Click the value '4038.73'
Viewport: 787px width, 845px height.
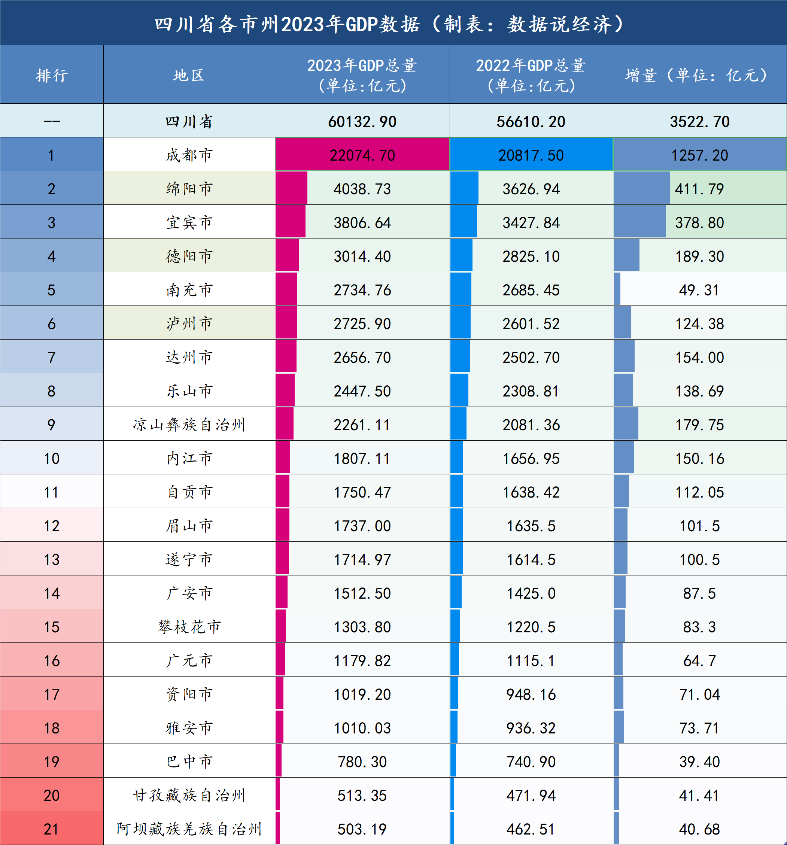pos(362,189)
